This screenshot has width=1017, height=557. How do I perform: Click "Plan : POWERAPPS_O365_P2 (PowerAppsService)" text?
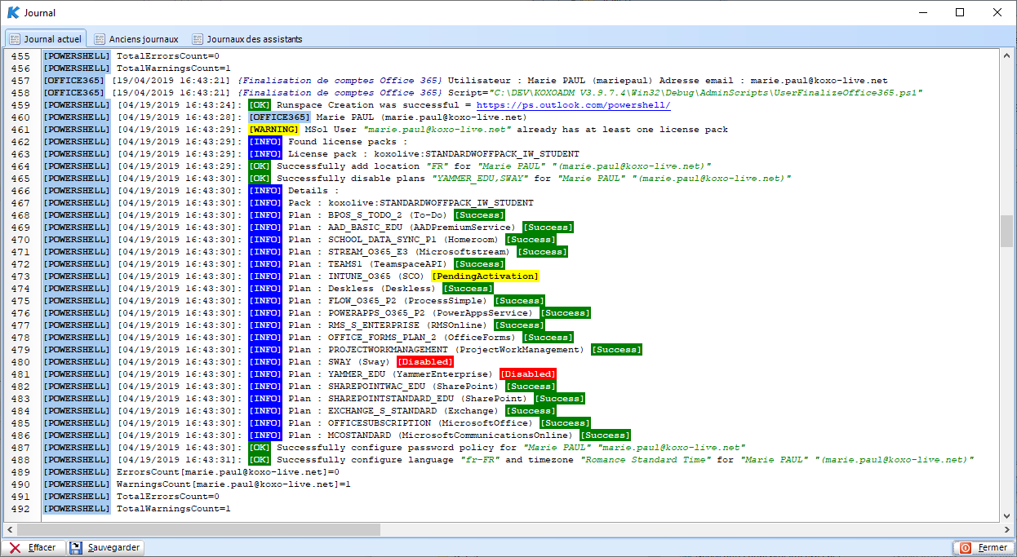point(411,313)
